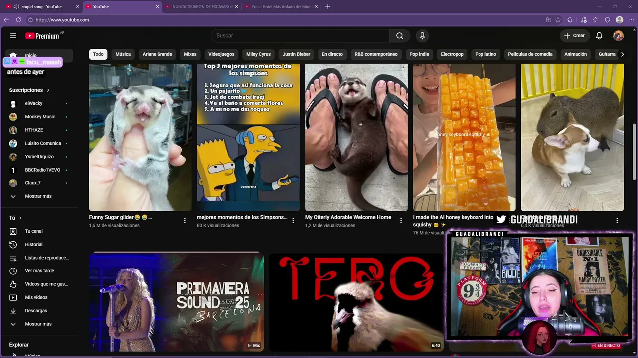The height and width of the screenshot is (358, 638).
Task: Click the page vertical scrollbar thumb
Action: tap(634, 152)
